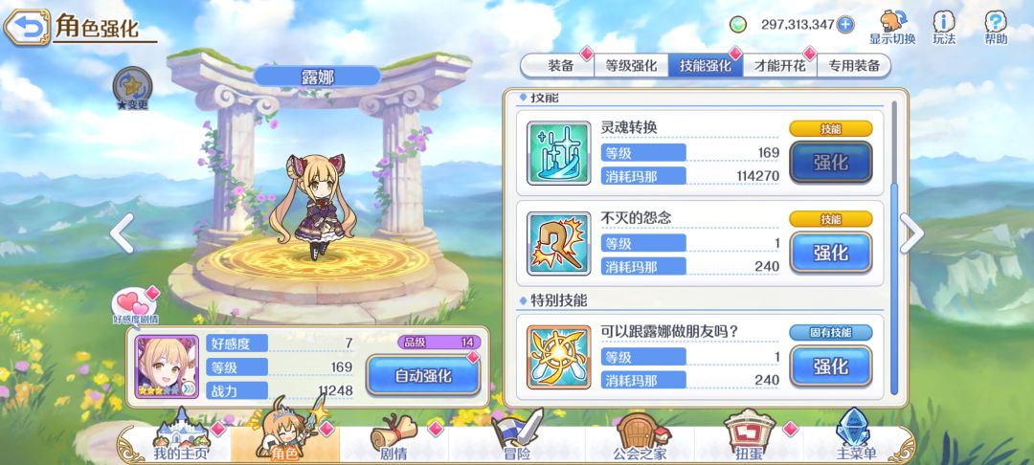This screenshot has height=465, width=1034.
Task: Switch to the 装备 tab
Action: (x=560, y=66)
